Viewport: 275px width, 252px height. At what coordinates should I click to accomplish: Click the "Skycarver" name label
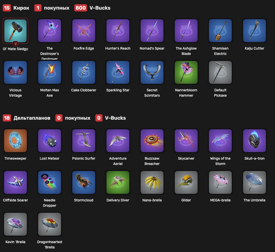pyautogui.click(x=186, y=159)
